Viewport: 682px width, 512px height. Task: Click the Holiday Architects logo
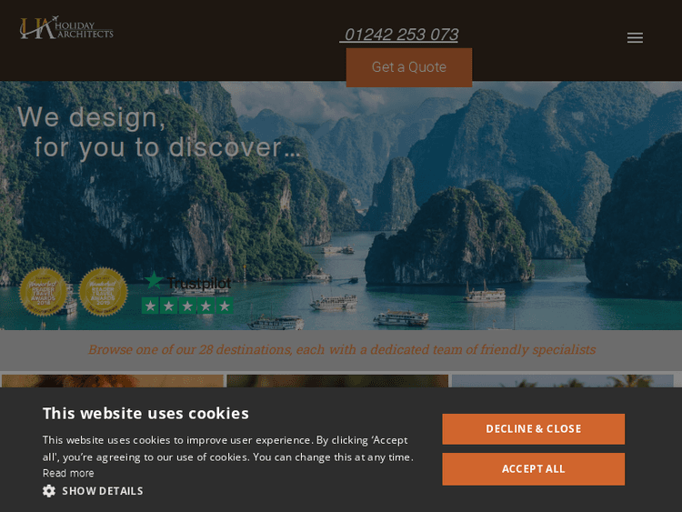66,28
